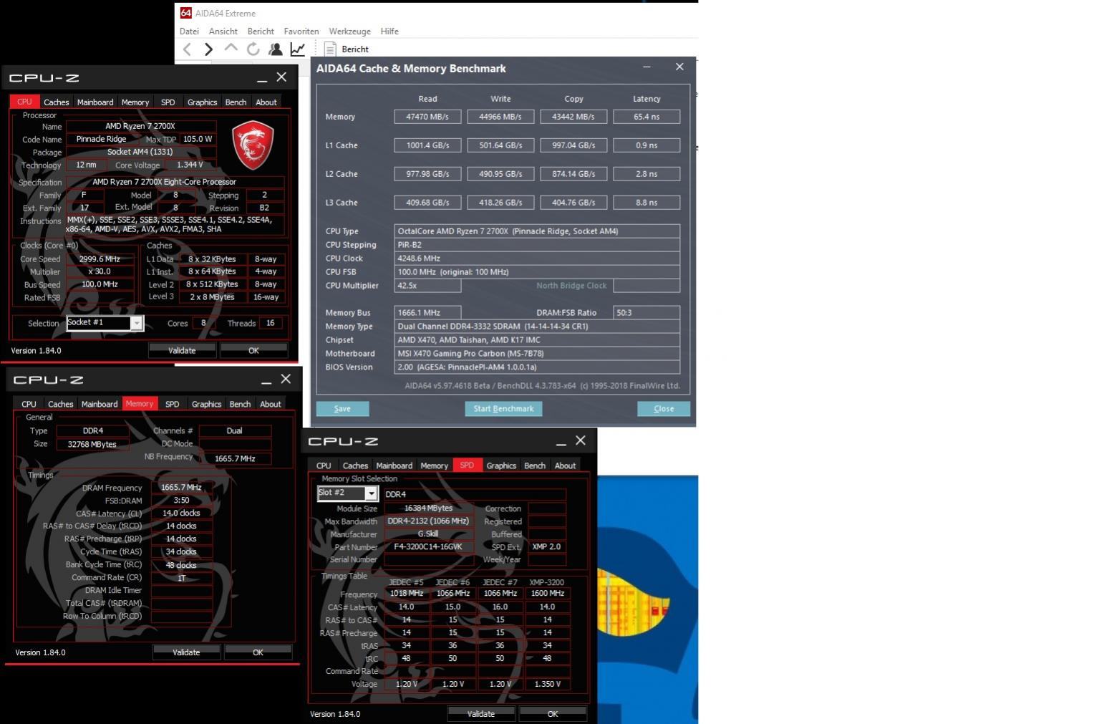Click Memory Copy value 43442 MB/s
This screenshot has width=1099, height=724.
573,117
